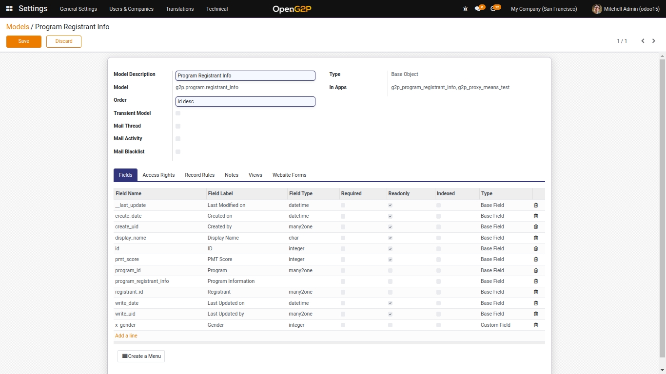Enable the Mail Thread checkbox
This screenshot has height=374, width=666.
(178, 126)
